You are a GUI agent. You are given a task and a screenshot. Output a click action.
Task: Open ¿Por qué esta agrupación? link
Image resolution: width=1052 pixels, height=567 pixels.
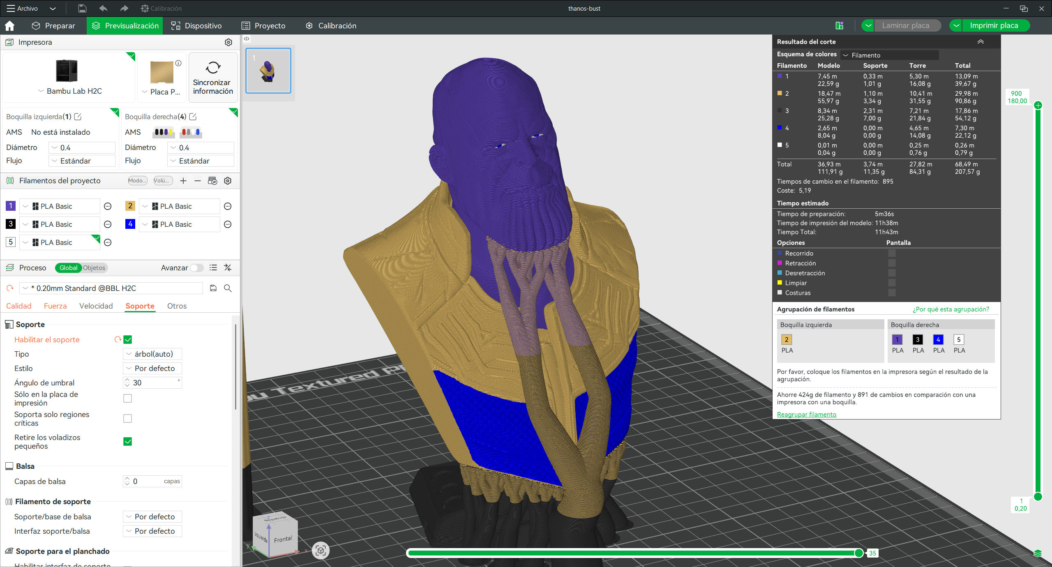coord(951,309)
